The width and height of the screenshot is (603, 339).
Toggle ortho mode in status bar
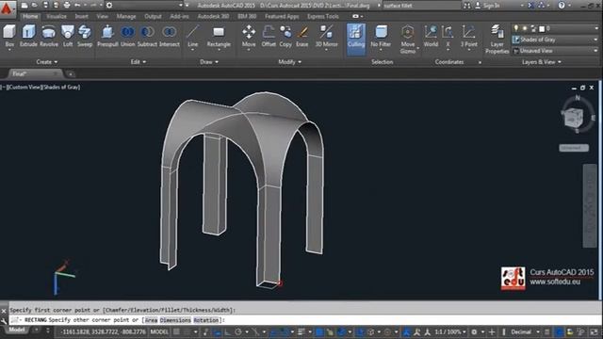pos(227,331)
